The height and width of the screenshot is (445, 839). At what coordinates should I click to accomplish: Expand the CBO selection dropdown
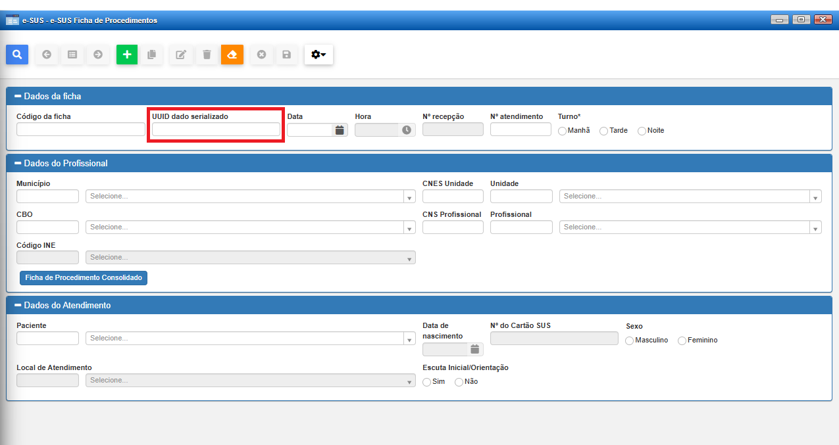pyautogui.click(x=409, y=227)
